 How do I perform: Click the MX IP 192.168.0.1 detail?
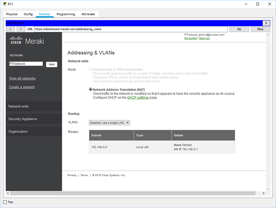tap(186, 149)
